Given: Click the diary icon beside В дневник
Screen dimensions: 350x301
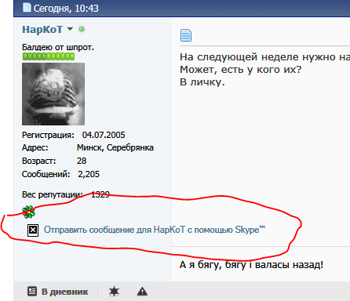Looking at the screenshot, I should tap(32, 291).
